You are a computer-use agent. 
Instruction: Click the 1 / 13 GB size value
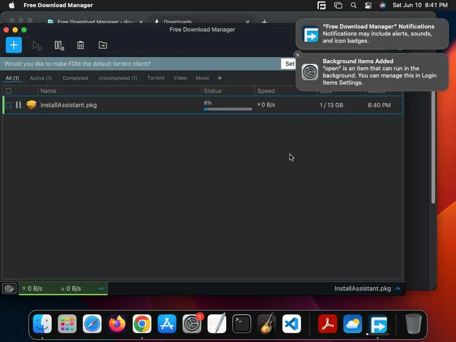[331, 105]
